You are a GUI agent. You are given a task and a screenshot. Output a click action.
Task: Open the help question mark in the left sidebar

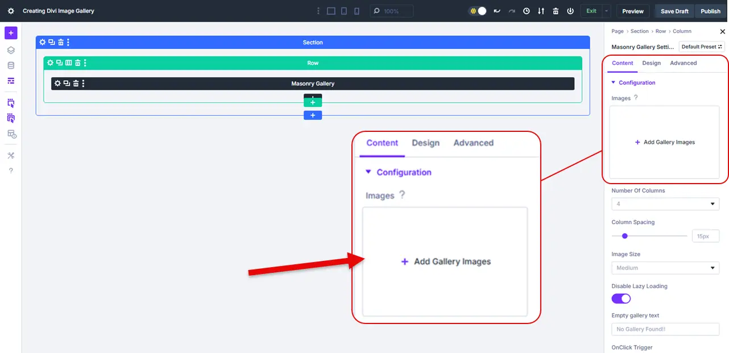point(11,171)
